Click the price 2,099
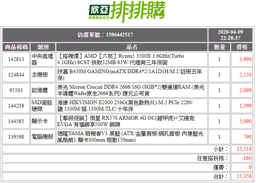The width and height of the screenshot is (256, 183). tap(245, 90)
